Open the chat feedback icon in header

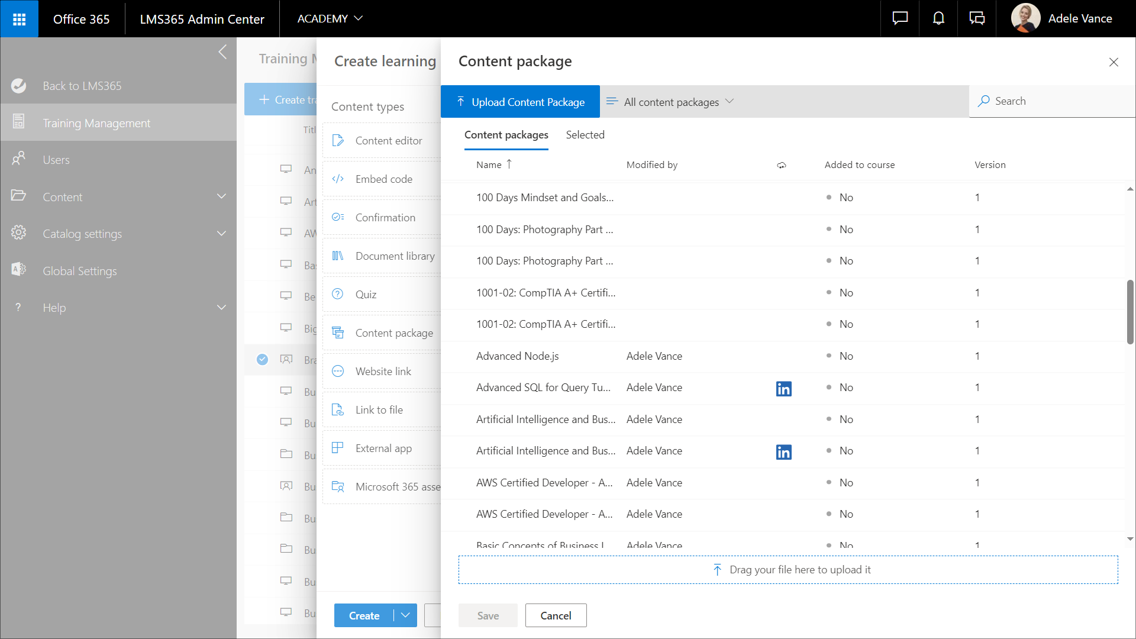pyautogui.click(x=900, y=19)
